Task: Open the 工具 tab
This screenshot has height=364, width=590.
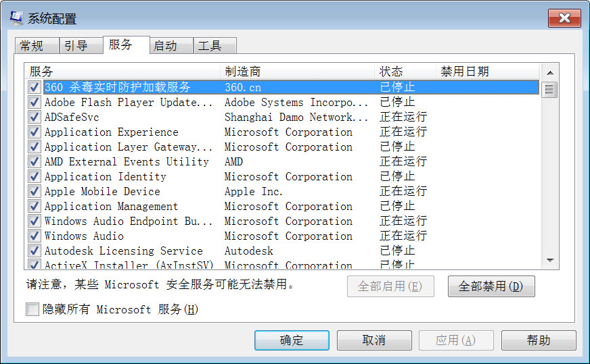Action: coord(210,46)
